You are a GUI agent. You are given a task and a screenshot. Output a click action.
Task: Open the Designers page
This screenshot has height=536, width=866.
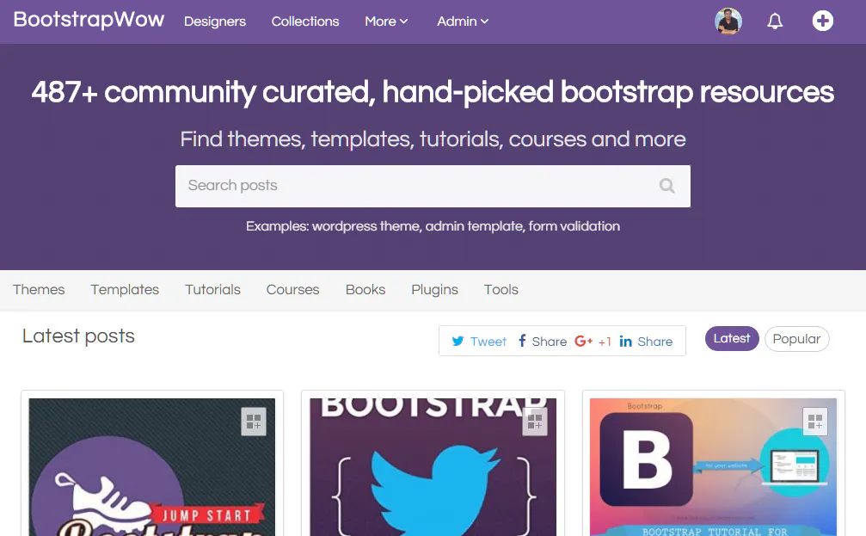215,22
